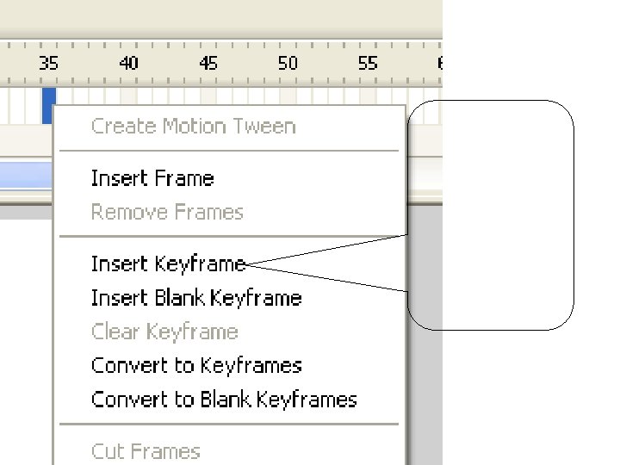This screenshot has height=465, width=620.
Task: Choose Insert Keyframe from the context menu
Action: [168, 263]
